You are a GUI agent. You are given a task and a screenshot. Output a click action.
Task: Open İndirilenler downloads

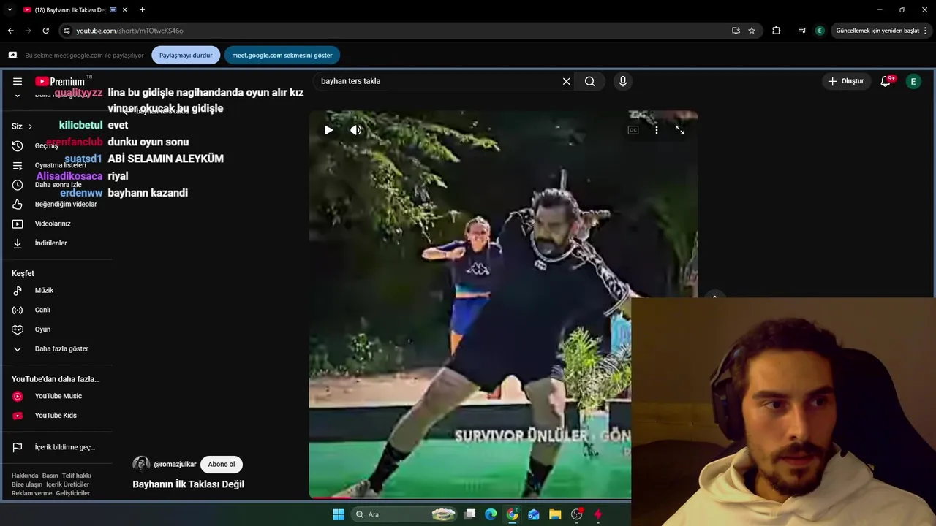click(x=50, y=243)
